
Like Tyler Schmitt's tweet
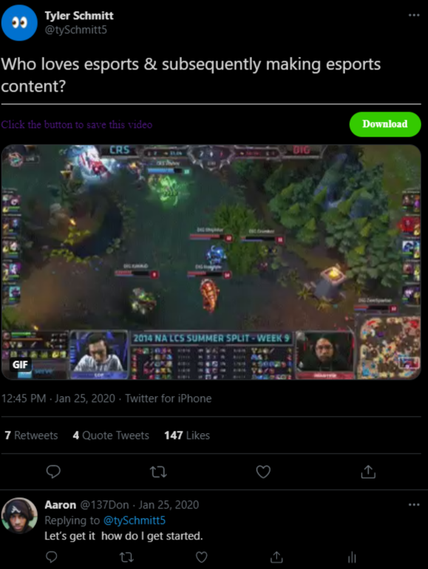click(x=263, y=471)
